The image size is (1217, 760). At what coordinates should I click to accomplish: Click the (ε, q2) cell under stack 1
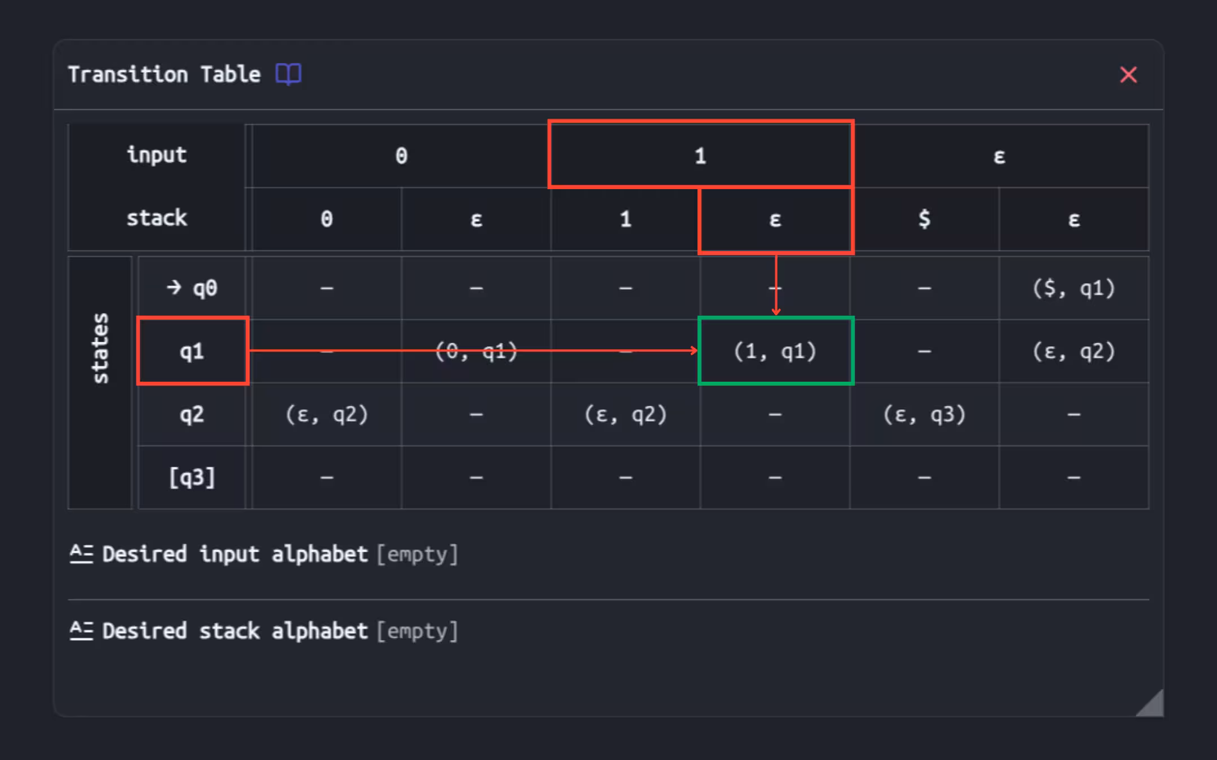pyautogui.click(x=625, y=414)
